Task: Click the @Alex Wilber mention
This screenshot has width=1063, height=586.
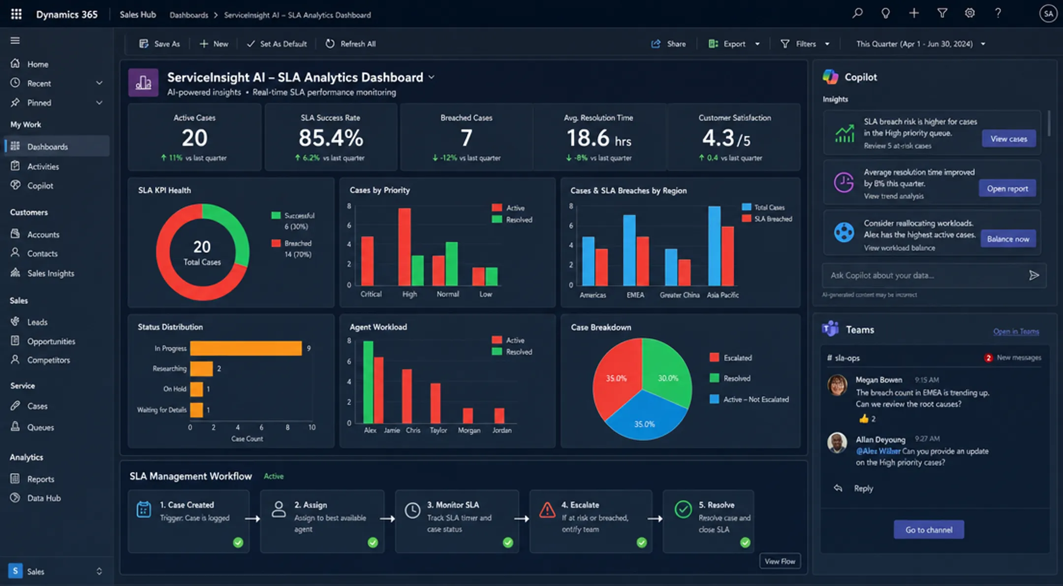Action: coord(878,451)
